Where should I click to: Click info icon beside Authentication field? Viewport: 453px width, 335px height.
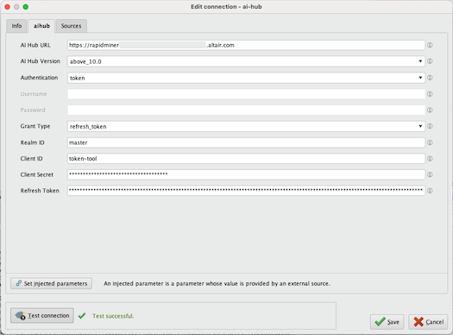[430, 78]
